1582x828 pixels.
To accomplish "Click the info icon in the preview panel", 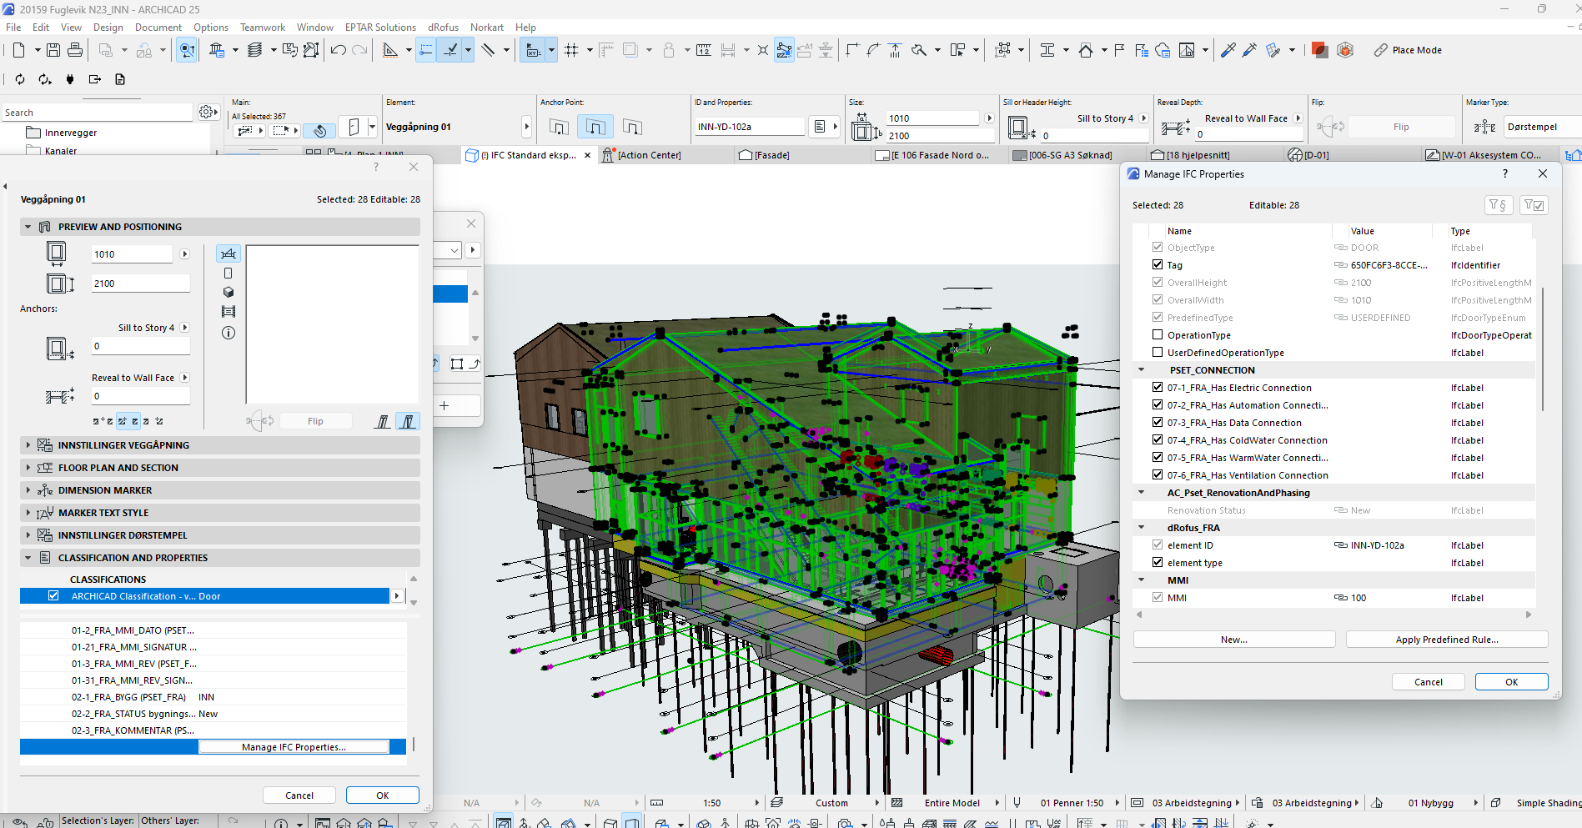I will click(x=229, y=333).
